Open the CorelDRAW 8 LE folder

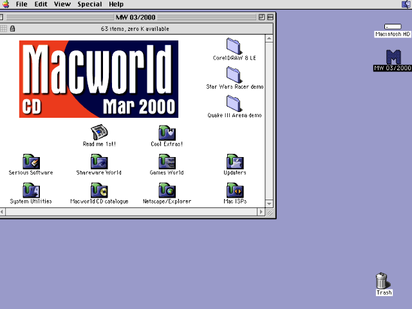[234, 46]
